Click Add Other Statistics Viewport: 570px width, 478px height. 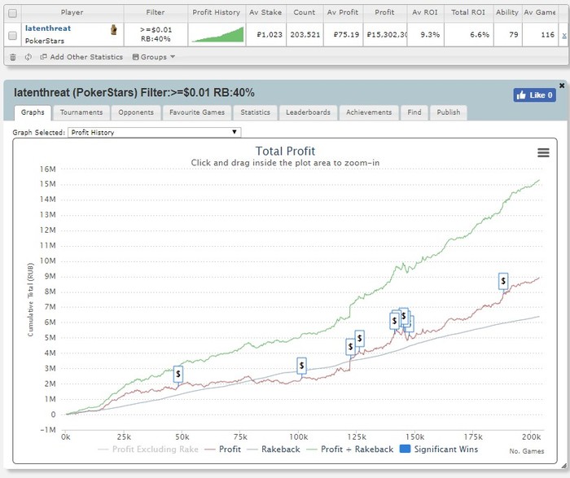point(81,57)
